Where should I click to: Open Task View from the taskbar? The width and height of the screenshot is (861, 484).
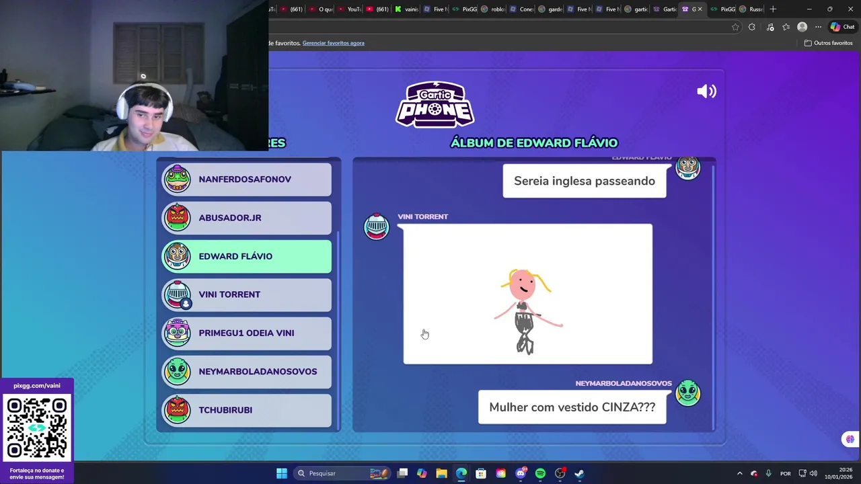[402, 473]
